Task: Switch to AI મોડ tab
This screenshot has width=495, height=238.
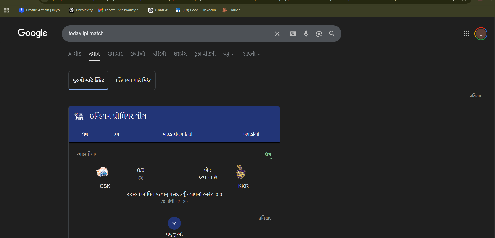Action: 75,54
